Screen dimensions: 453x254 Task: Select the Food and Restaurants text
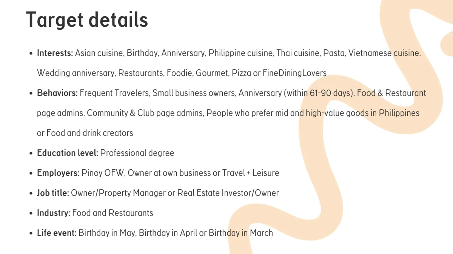112,213
